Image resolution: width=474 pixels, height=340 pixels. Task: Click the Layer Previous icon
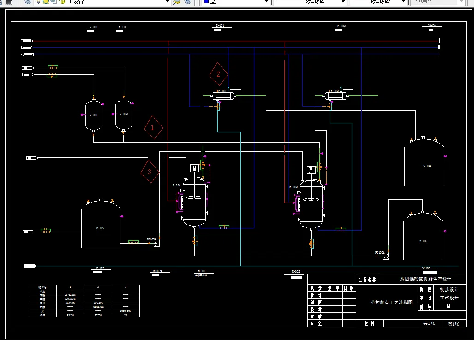coord(187,1)
